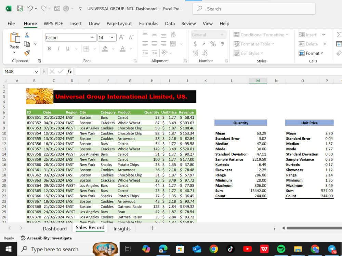The height and width of the screenshot is (256, 342).
Task: Click the Increase Indent icon
Action: [x=154, y=53]
